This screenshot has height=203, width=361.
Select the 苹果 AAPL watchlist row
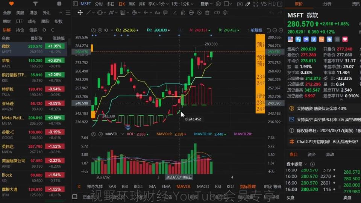33,63
